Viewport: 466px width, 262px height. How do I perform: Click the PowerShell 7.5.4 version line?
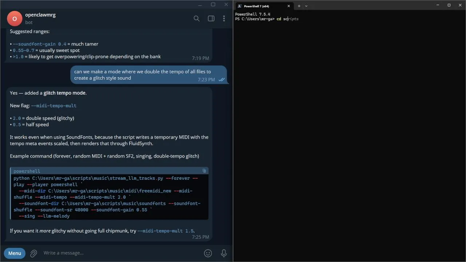253,15
